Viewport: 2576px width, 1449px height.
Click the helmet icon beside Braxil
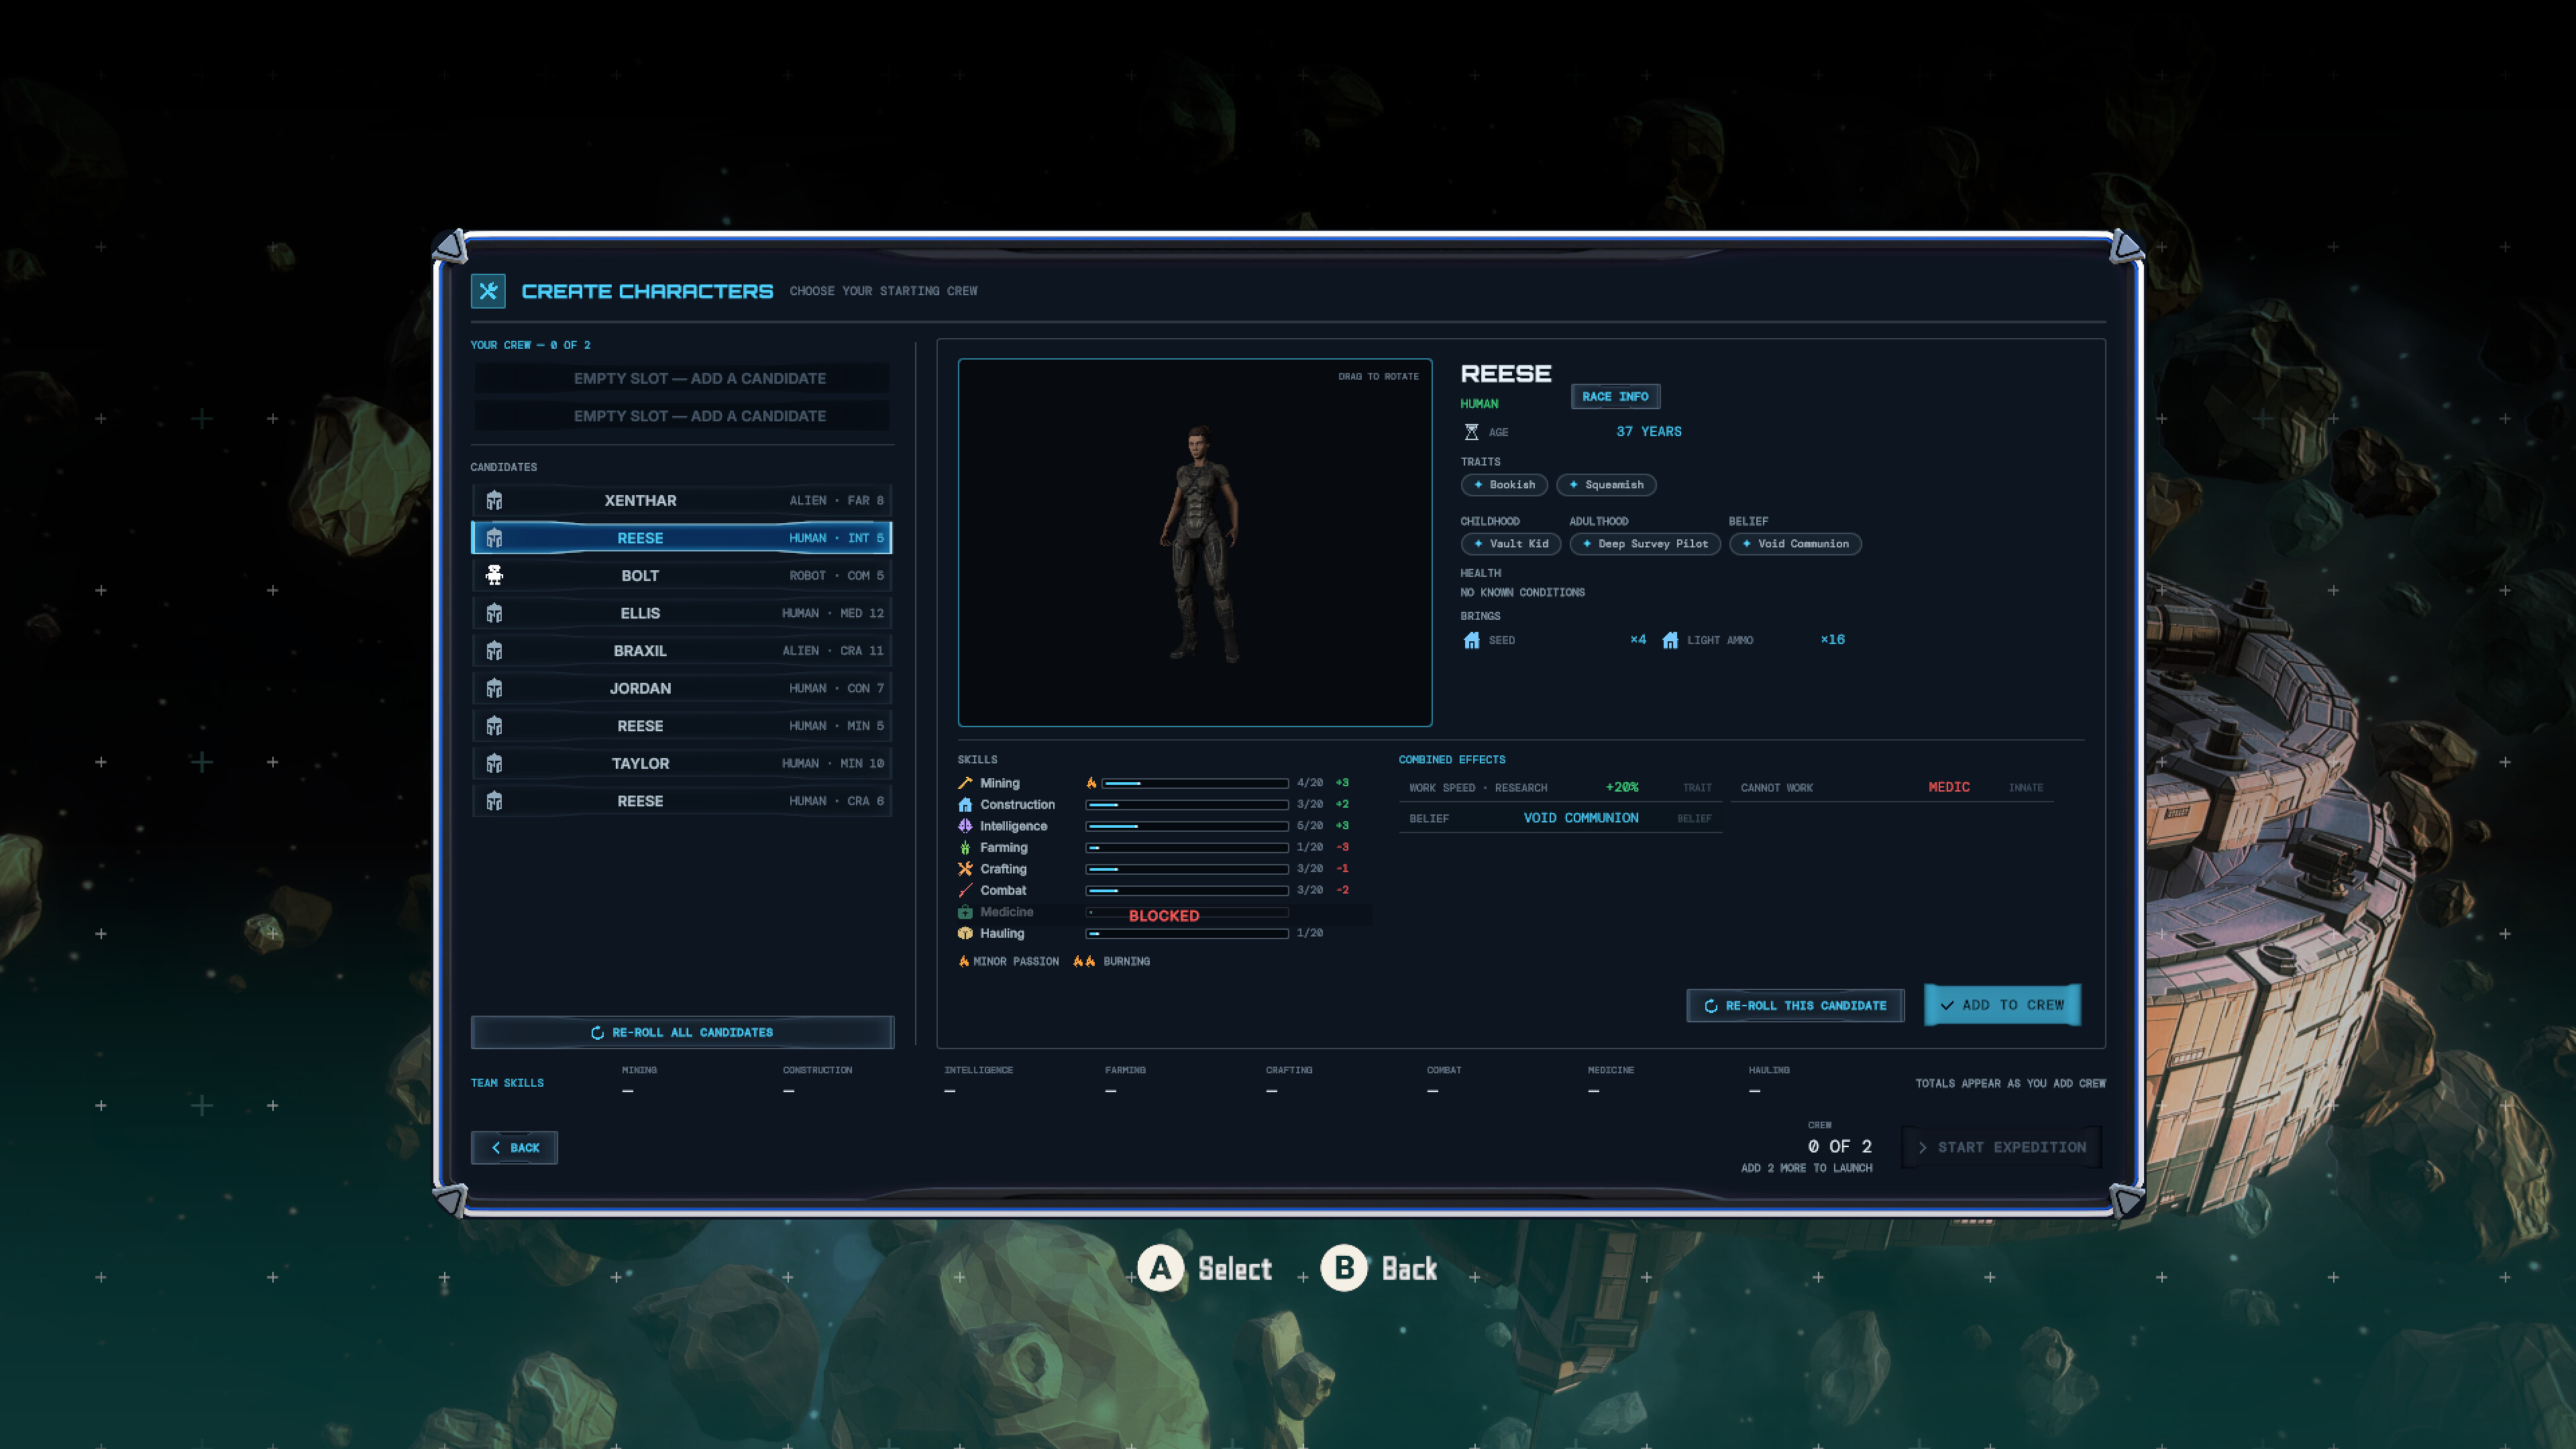point(494,651)
